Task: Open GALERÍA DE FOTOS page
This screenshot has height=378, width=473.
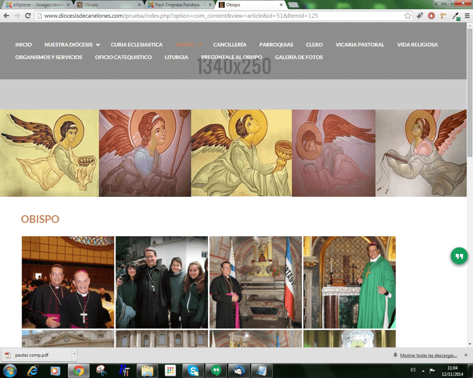Action: coord(299,57)
